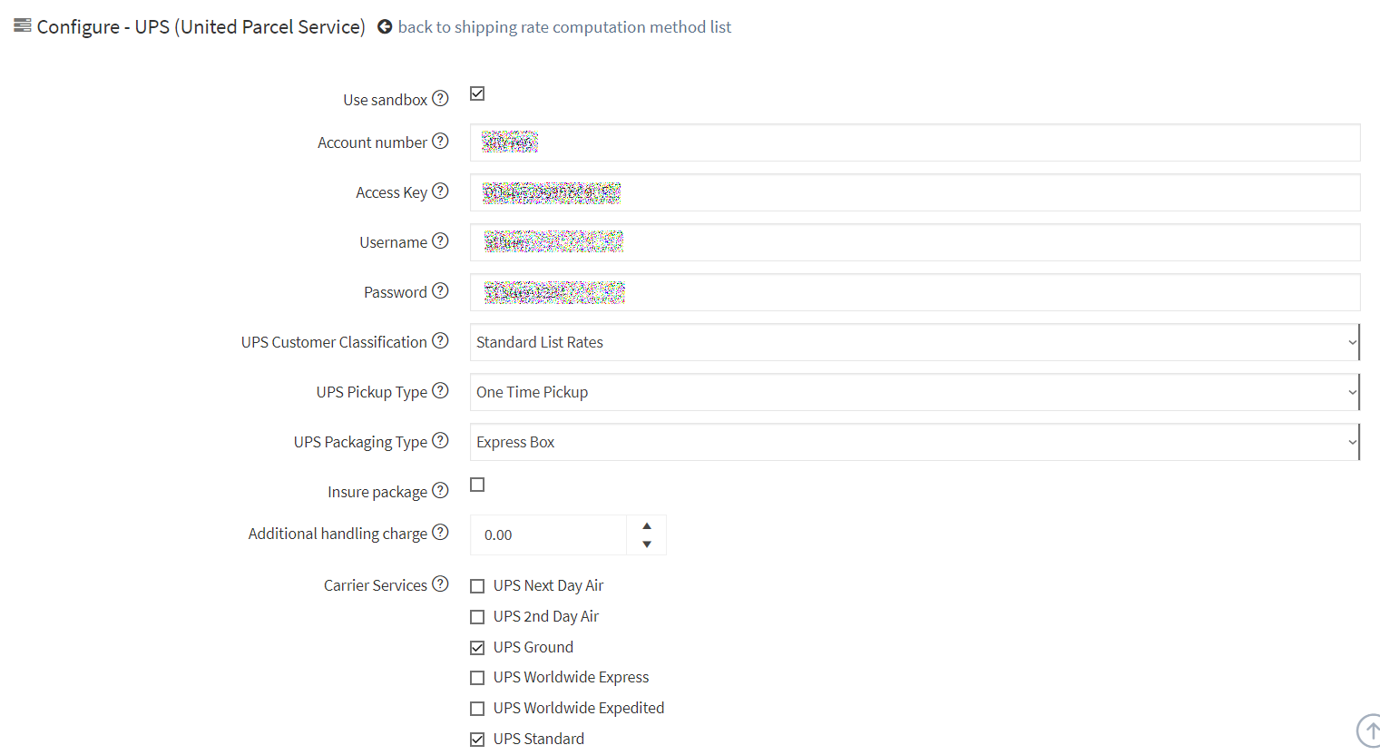Enable the Insure package checkbox
This screenshot has height=755, width=1380.
click(x=477, y=485)
